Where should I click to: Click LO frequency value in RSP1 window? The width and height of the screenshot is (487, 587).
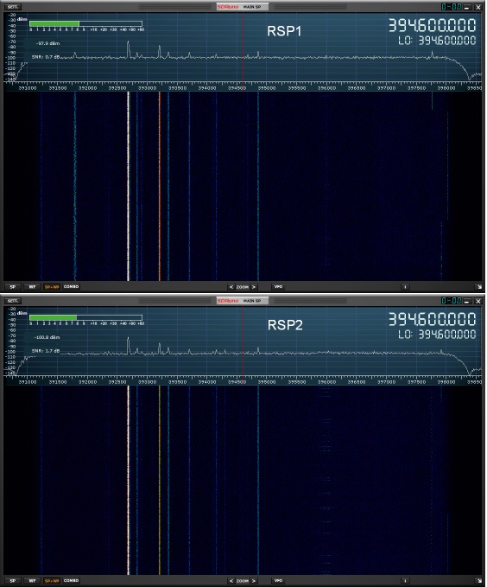(447, 41)
